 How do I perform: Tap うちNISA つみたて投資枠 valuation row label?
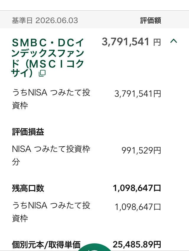coord(51,99)
